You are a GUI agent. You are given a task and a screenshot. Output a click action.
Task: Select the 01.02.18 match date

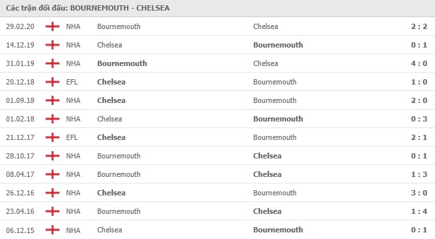coord(20,119)
